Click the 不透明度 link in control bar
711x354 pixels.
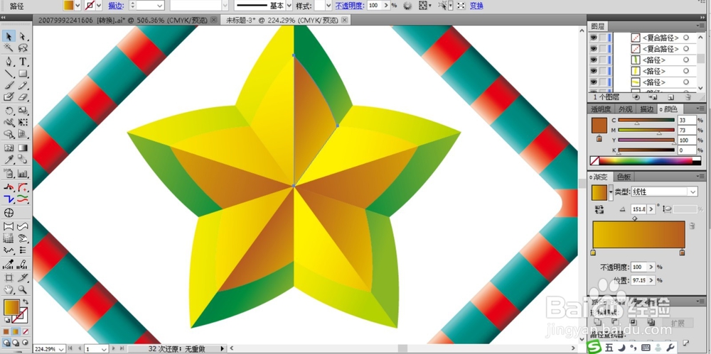pyautogui.click(x=349, y=6)
